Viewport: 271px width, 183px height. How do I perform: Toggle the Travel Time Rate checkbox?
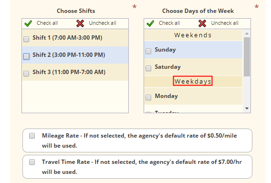(x=32, y=162)
